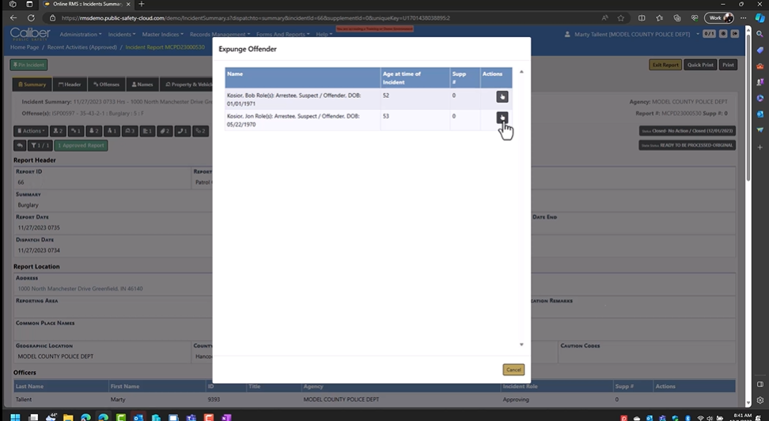Click the Pin Incident button
The width and height of the screenshot is (769, 421).
(x=28, y=65)
